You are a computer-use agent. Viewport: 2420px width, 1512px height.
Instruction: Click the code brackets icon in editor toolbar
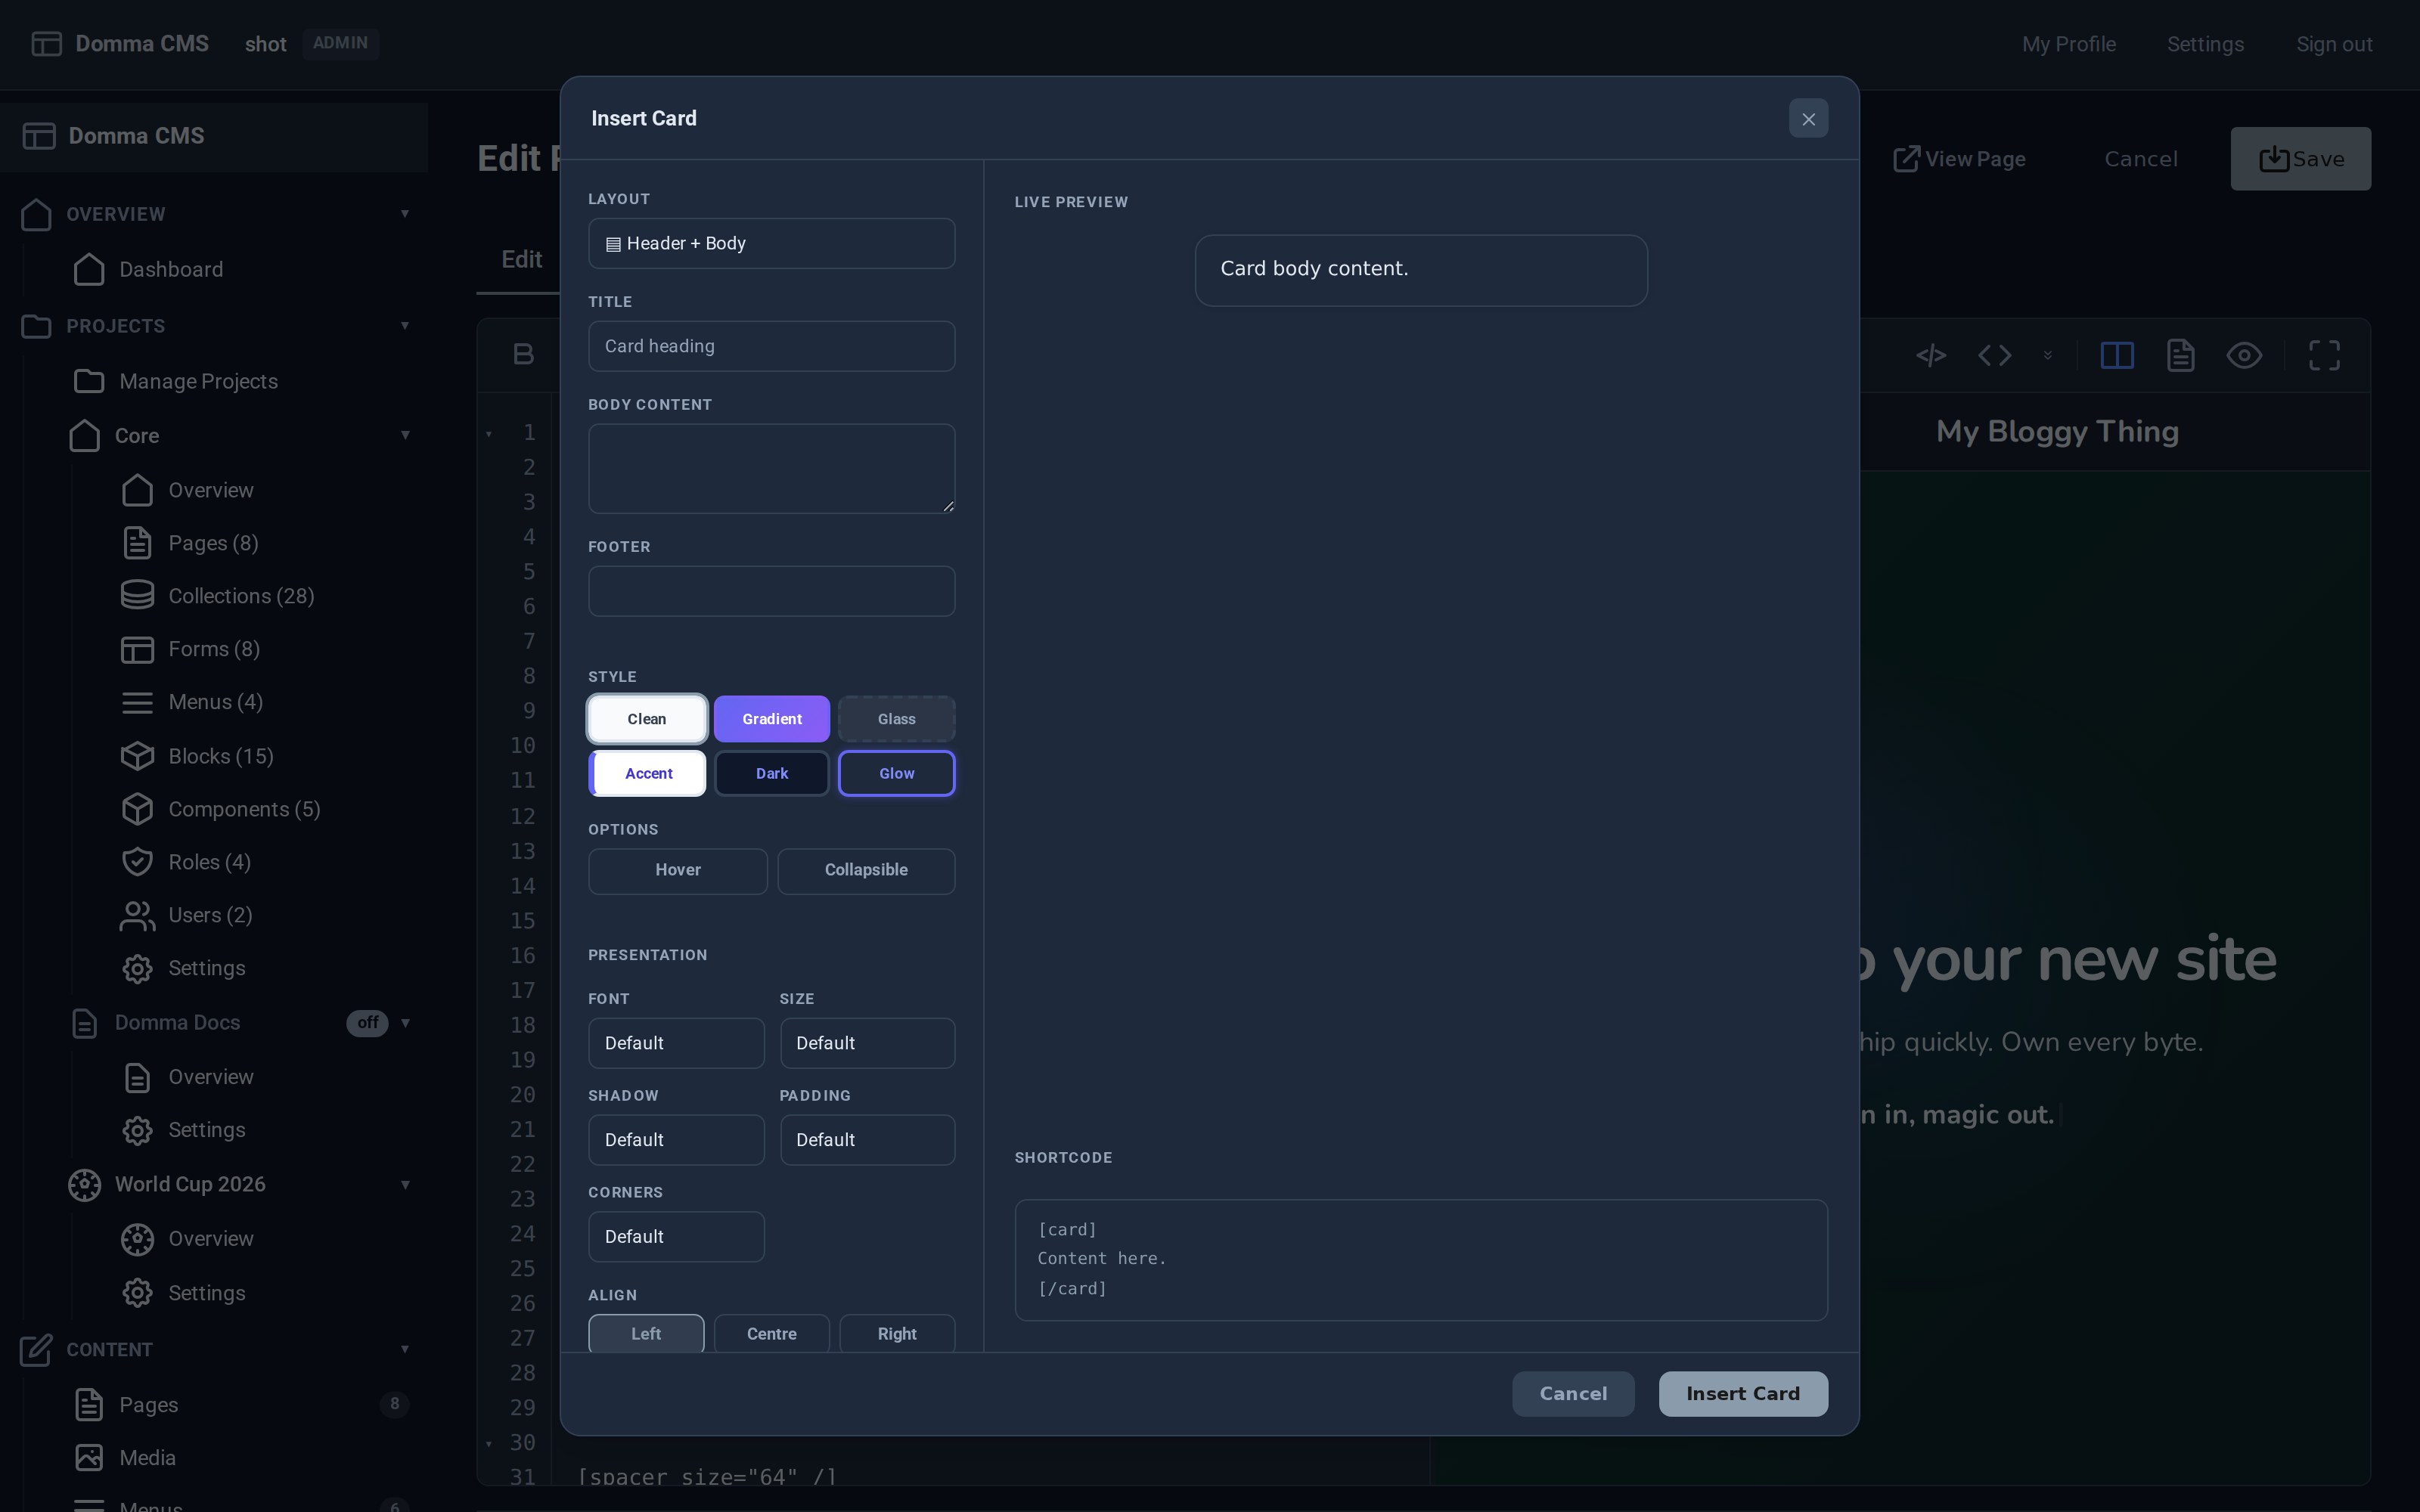click(1994, 355)
